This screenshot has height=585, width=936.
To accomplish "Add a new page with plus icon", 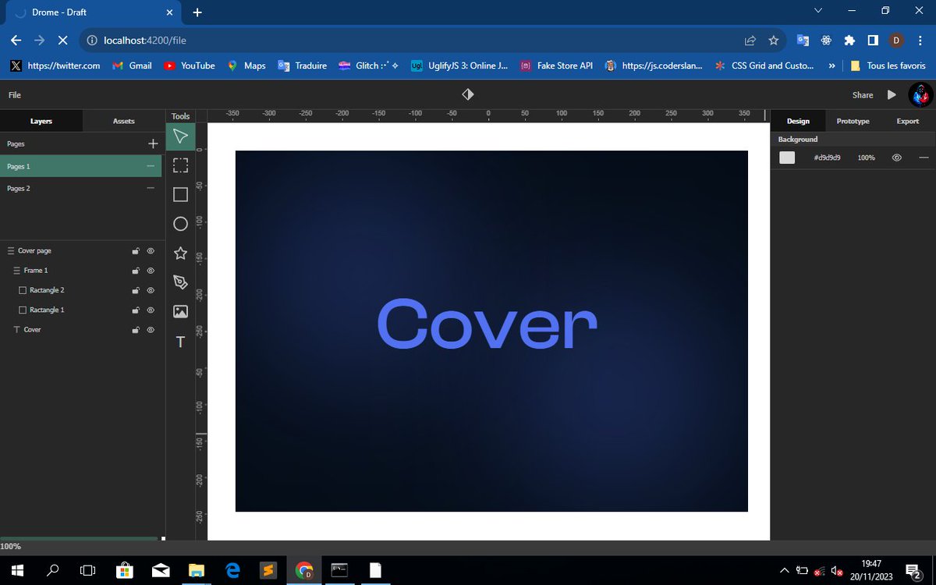I will coord(152,144).
